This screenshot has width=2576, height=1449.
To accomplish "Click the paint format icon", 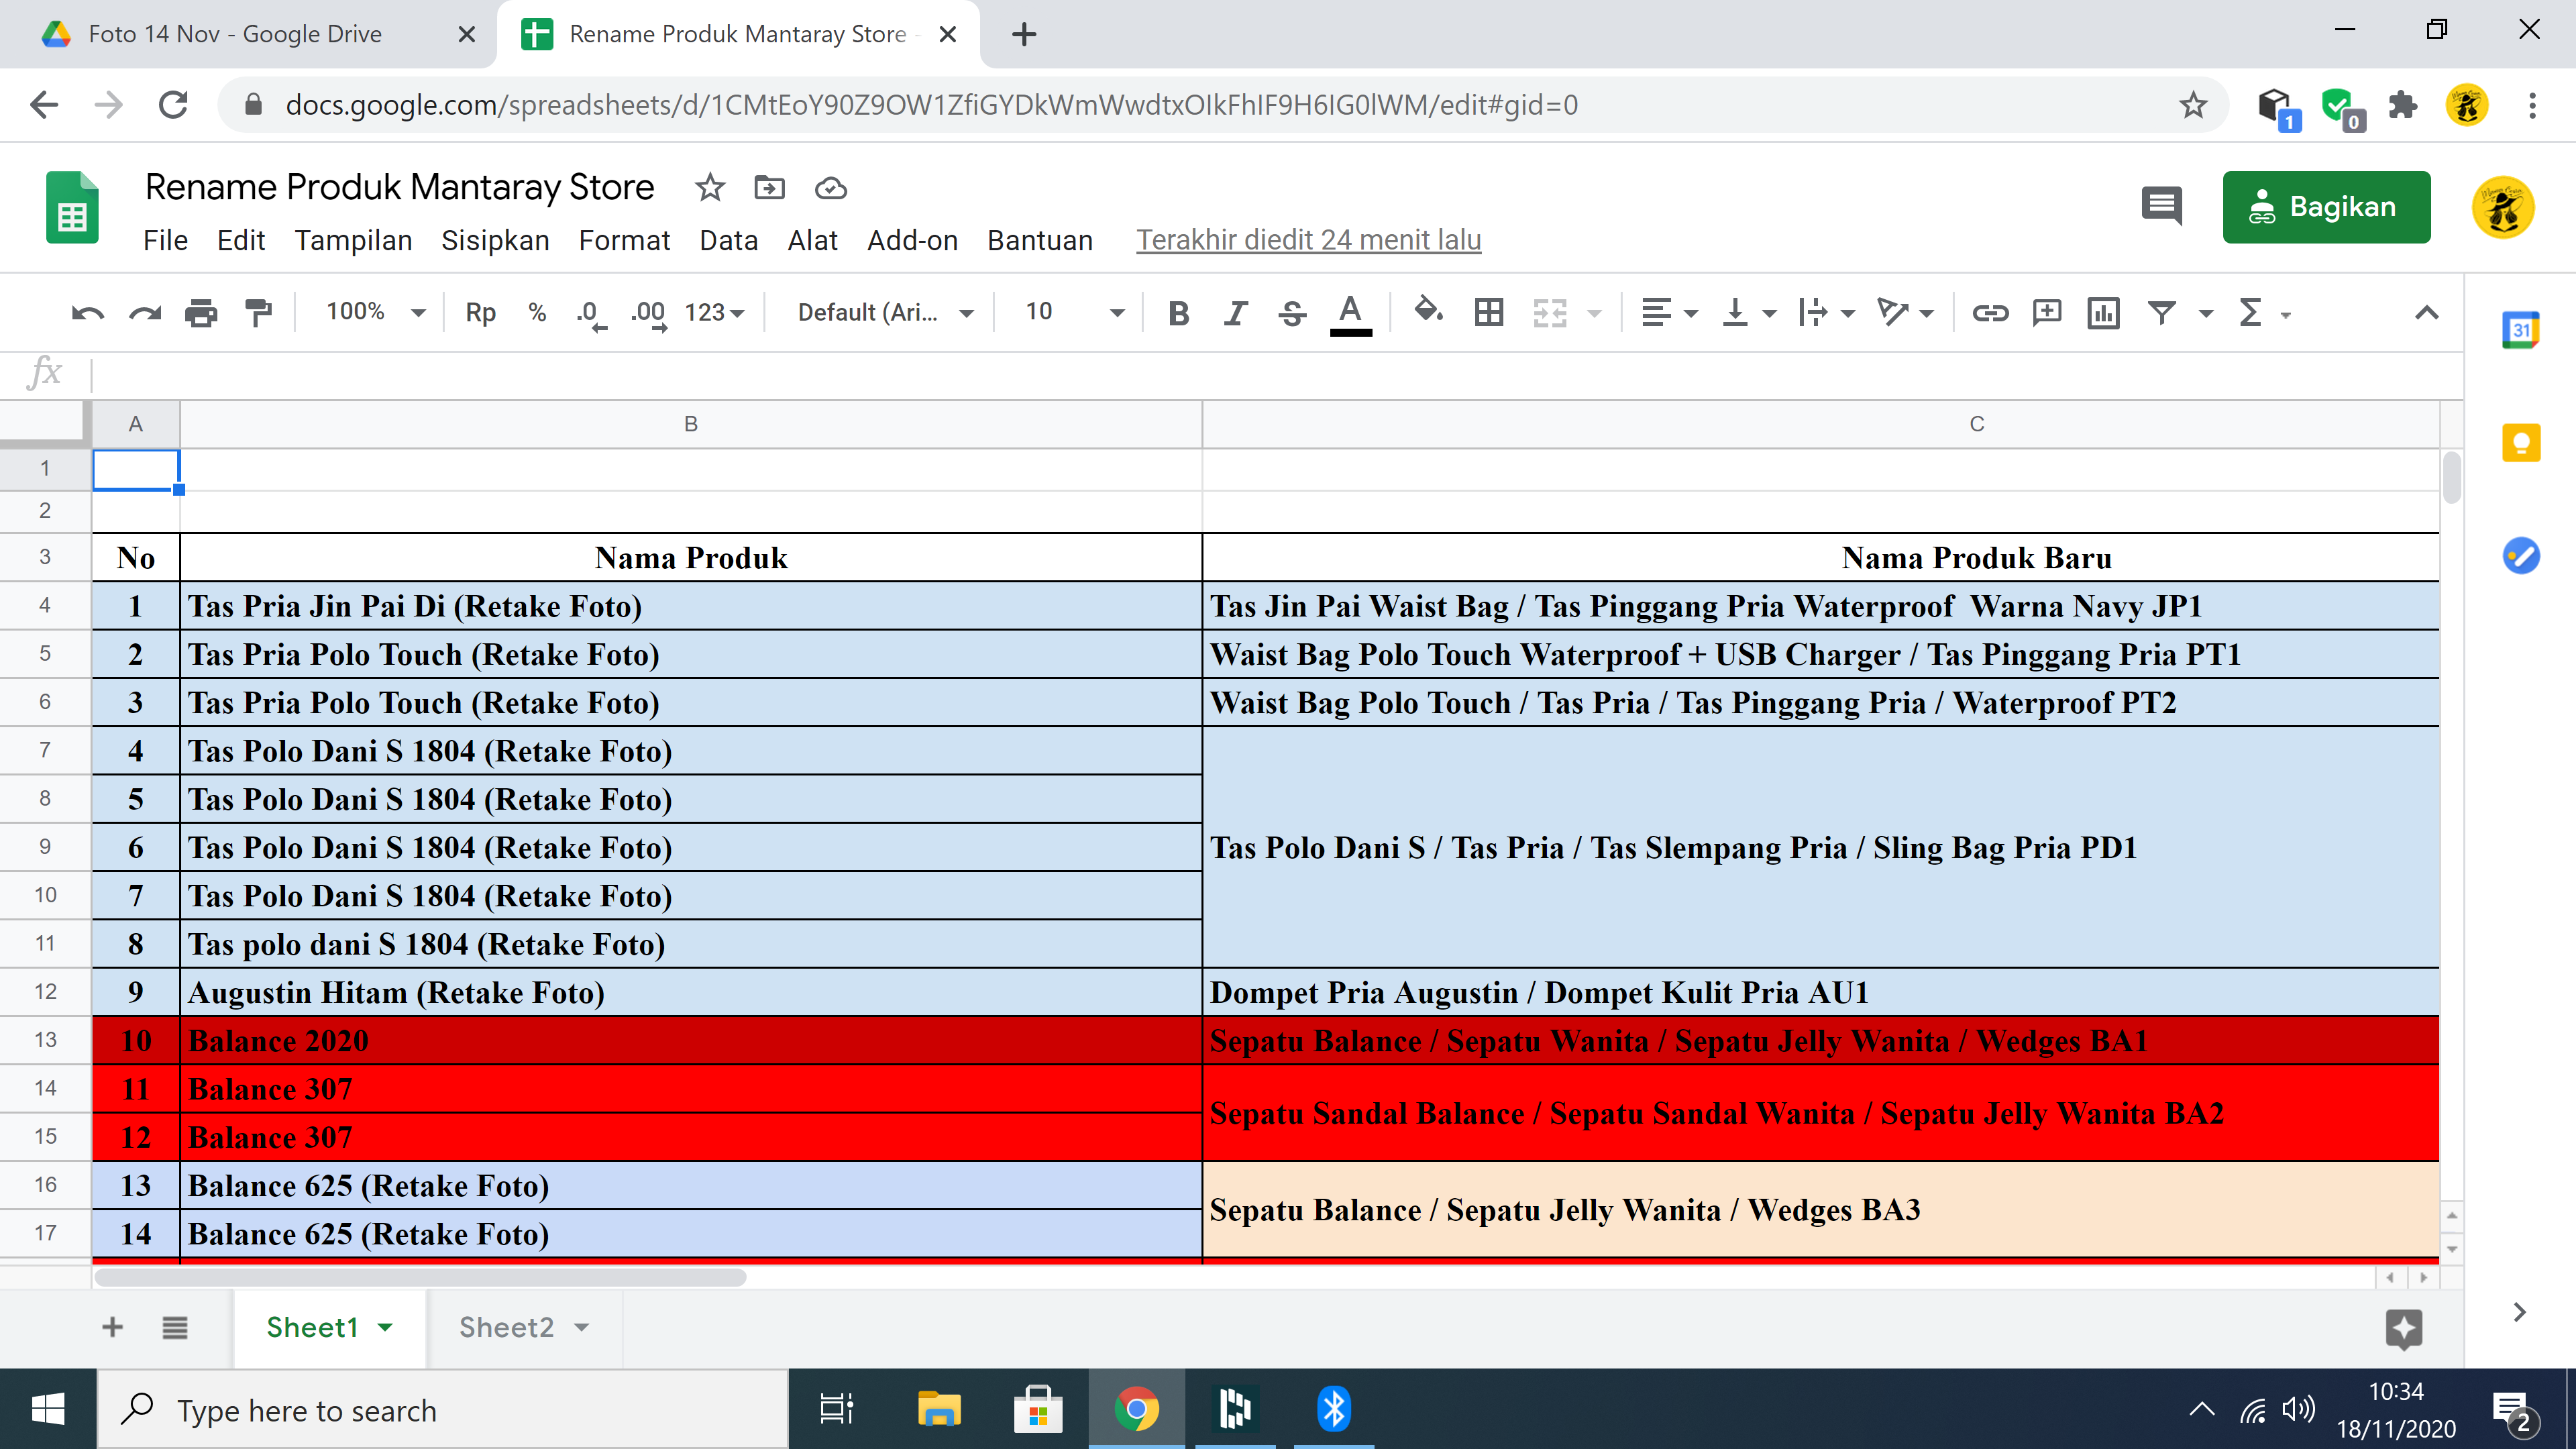I will [x=258, y=313].
